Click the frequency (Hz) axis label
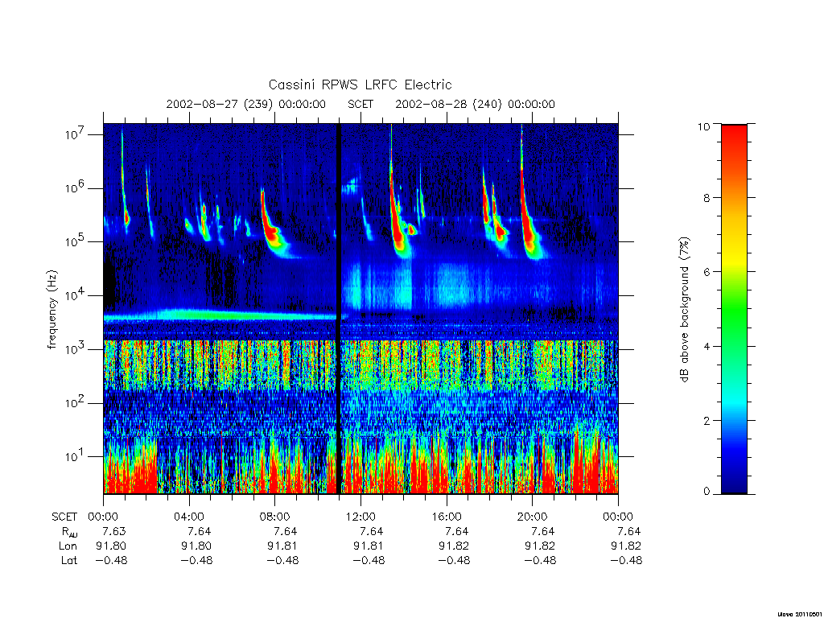The height and width of the screenshot is (618, 824). (x=52, y=309)
